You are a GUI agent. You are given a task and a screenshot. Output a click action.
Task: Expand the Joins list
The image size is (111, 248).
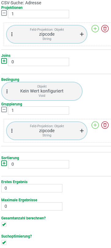coord(4,61)
